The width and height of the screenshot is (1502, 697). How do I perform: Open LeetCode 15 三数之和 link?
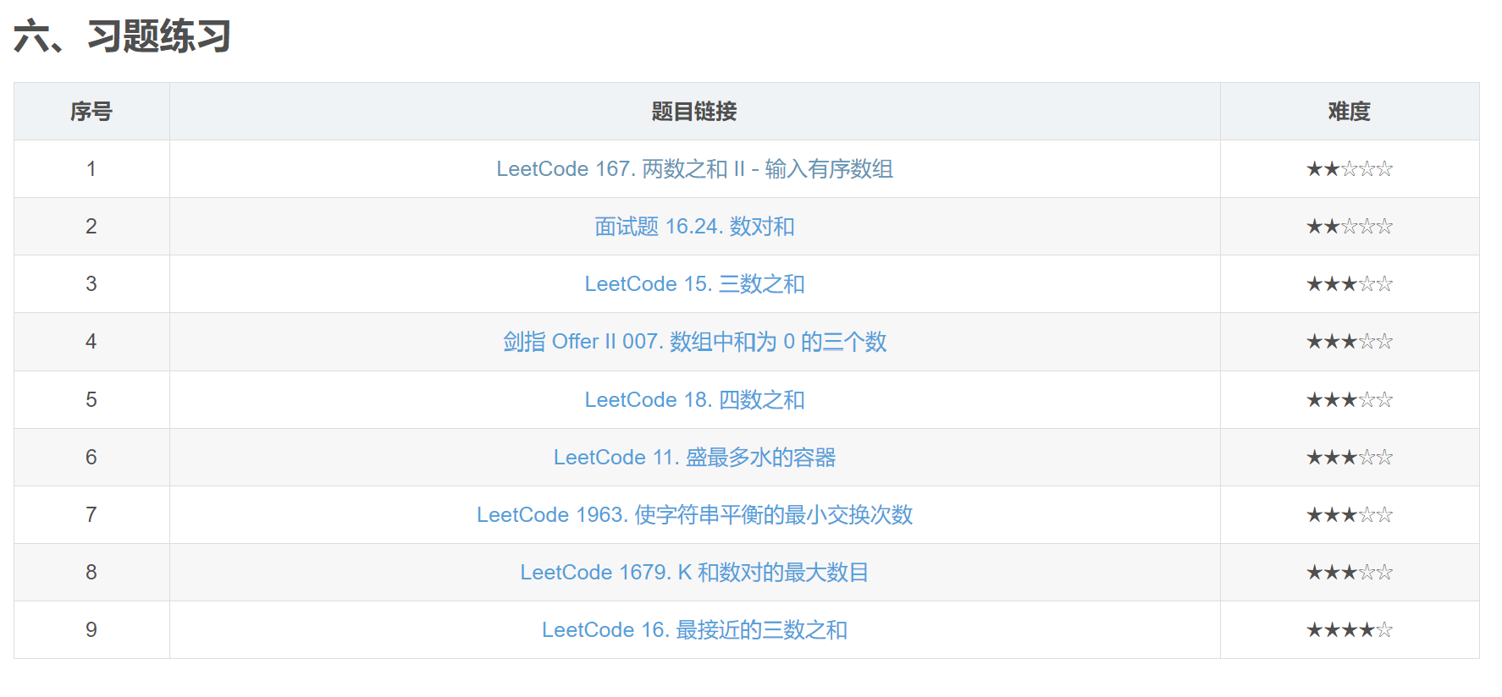click(x=694, y=284)
